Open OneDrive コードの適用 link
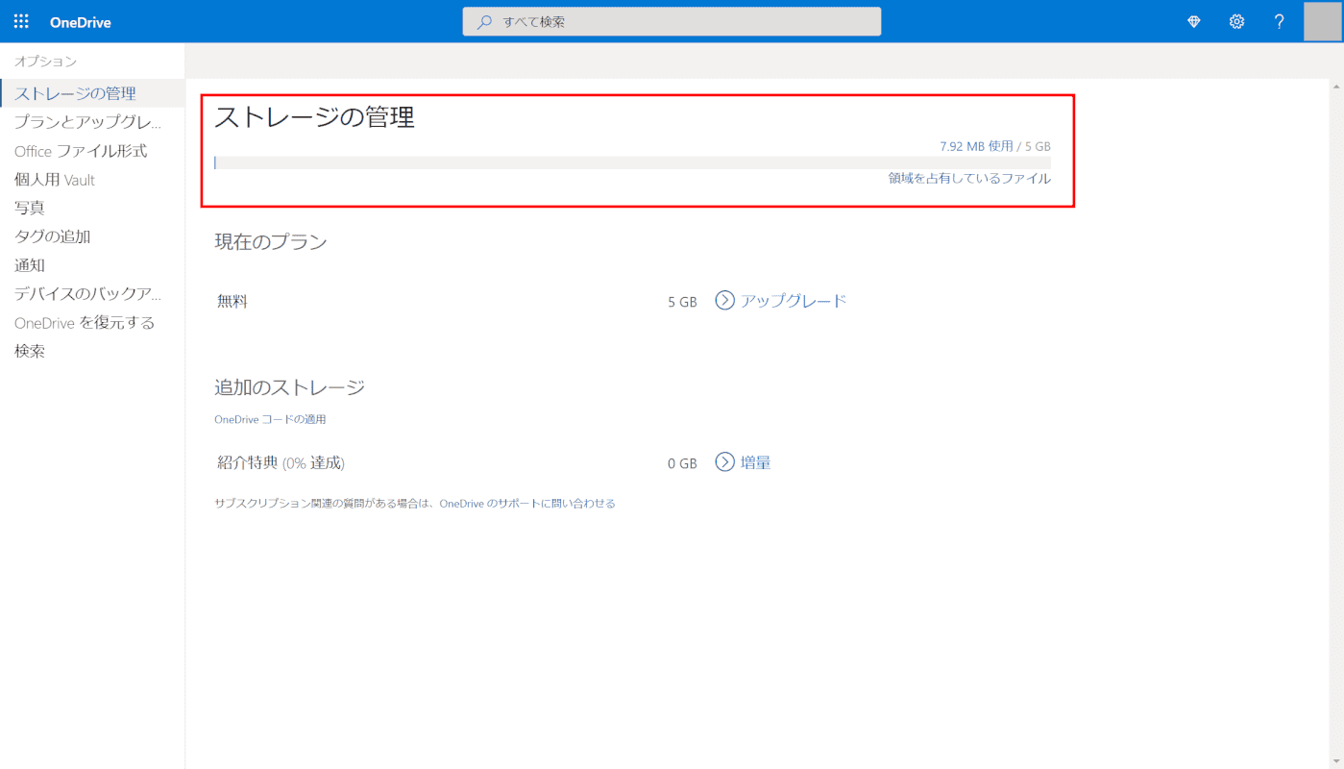Screen dimensions: 1344x769 tap(270, 420)
